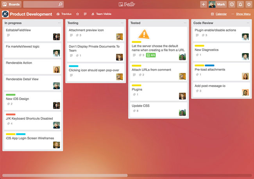Click attachment icon on J/K Keyboard Shortcuts card
This screenshot has height=179, width=254.
pos(9,123)
